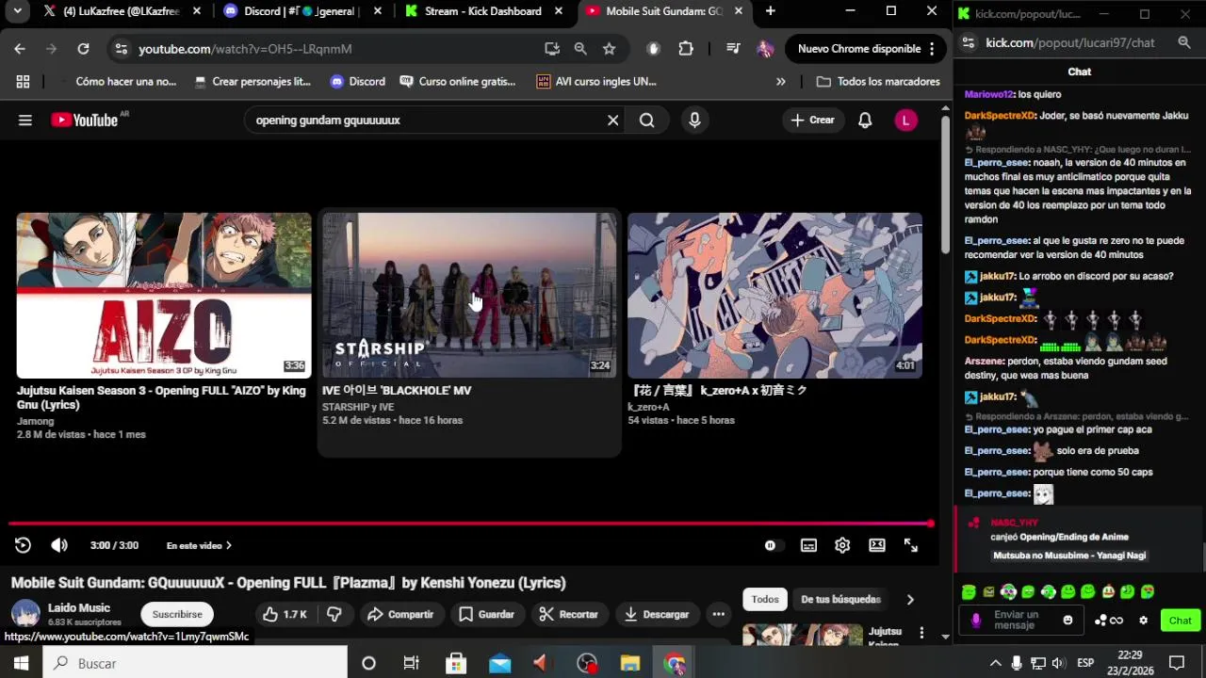The height and width of the screenshot is (678, 1206).
Task: Switch to the LuKazfree X tab
Action: click(x=122, y=11)
